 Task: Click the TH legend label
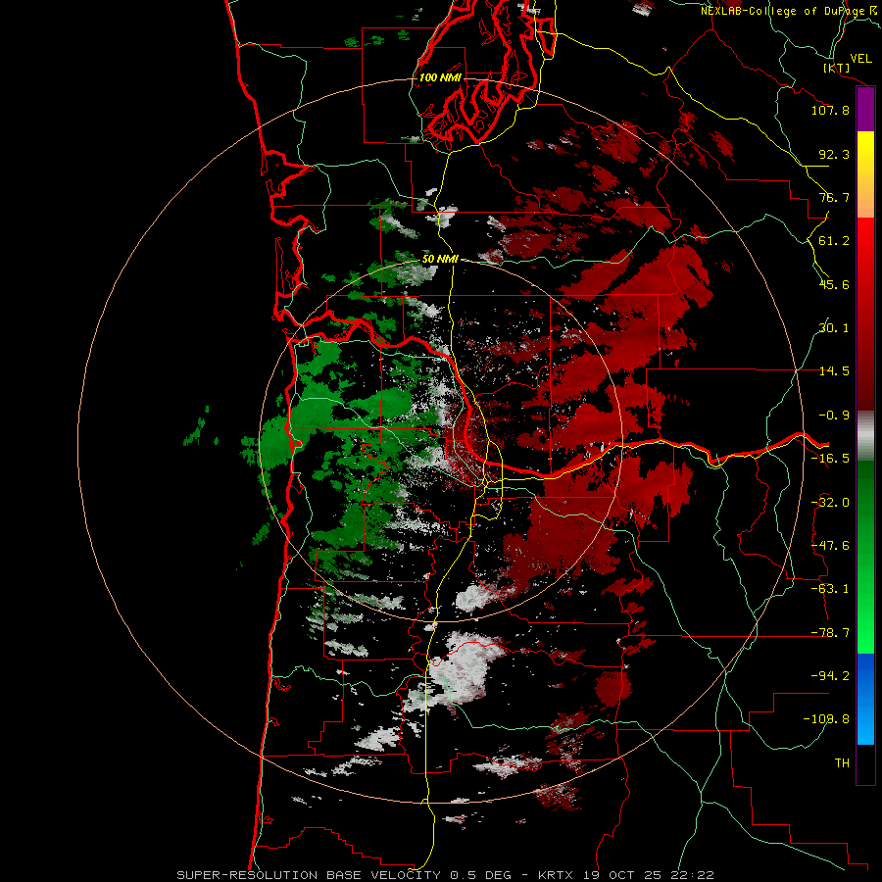coord(842,763)
